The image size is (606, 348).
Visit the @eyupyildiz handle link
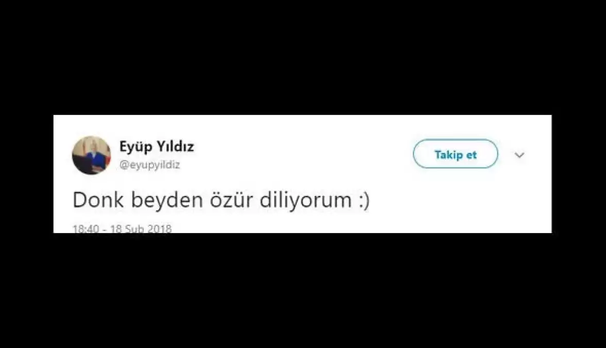pos(149,165)
